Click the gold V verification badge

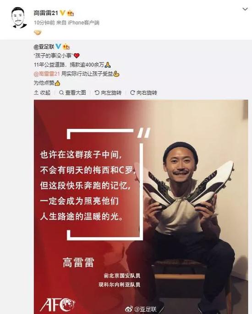click(x=62, y=13)
